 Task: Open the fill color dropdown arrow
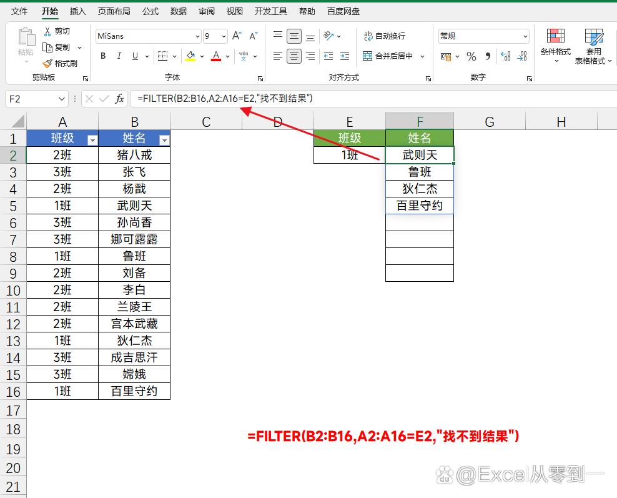point(202,56)
